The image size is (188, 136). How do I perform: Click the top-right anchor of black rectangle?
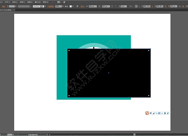tap(150, 49)
